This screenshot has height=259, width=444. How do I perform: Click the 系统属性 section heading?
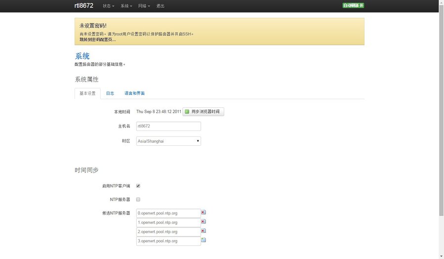pyautogui.click(x=86, y=80)
